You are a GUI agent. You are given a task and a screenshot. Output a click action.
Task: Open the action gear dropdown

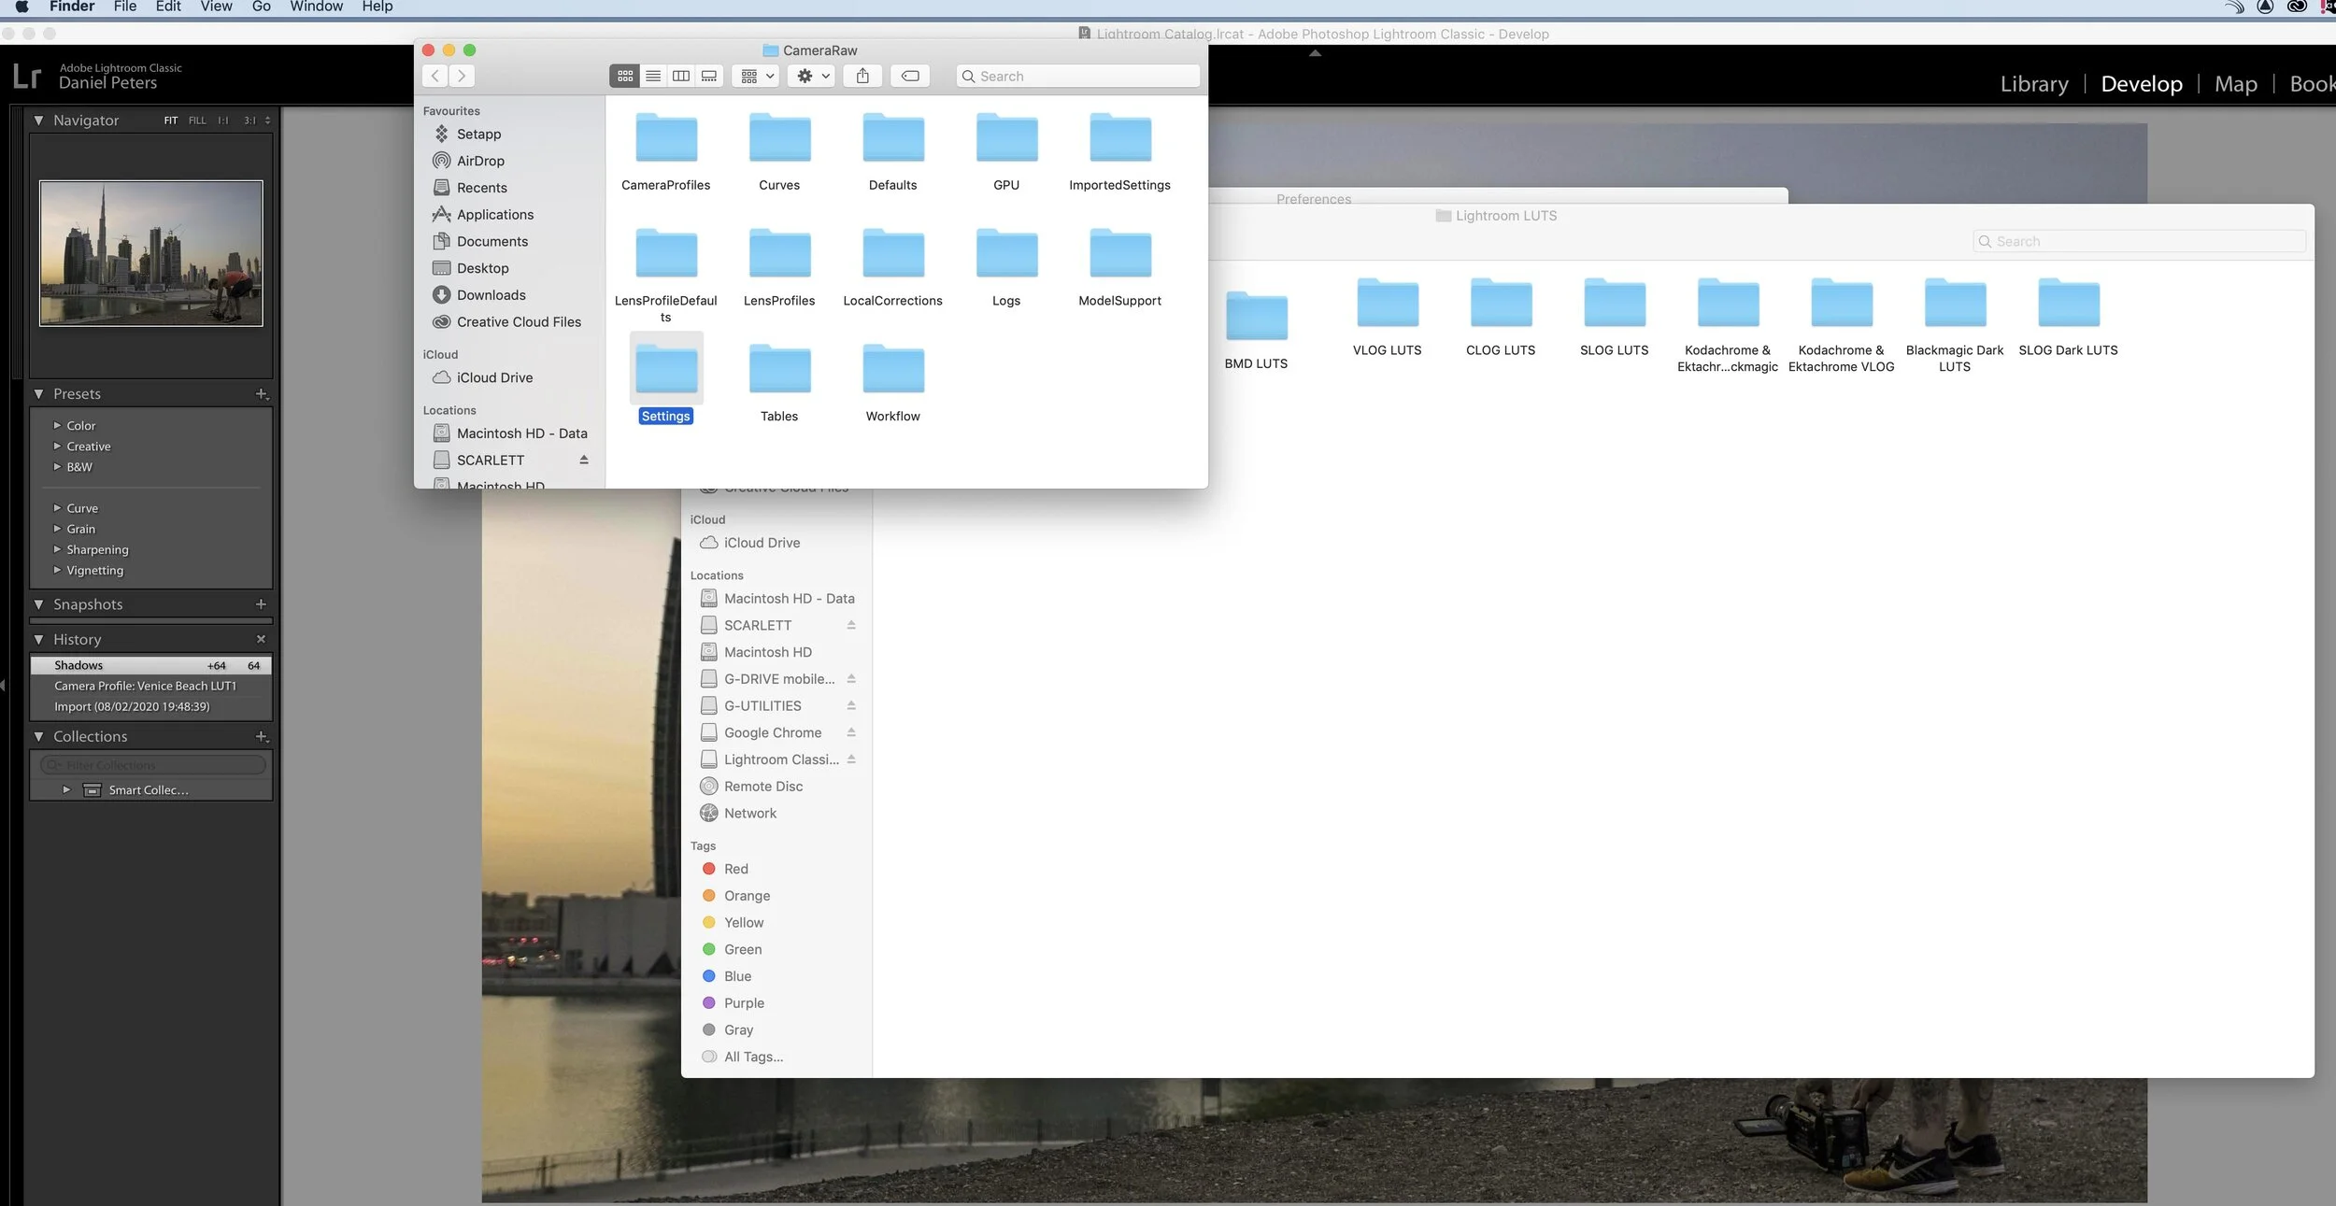click(x=813, y=77)
